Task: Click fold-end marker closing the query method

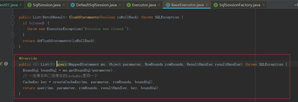Action: pyautogui.click(x=13, y=94)
